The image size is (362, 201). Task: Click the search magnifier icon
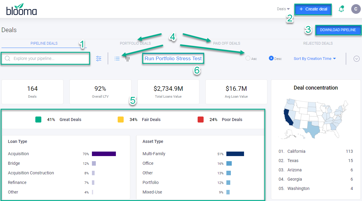pos(7,59)
